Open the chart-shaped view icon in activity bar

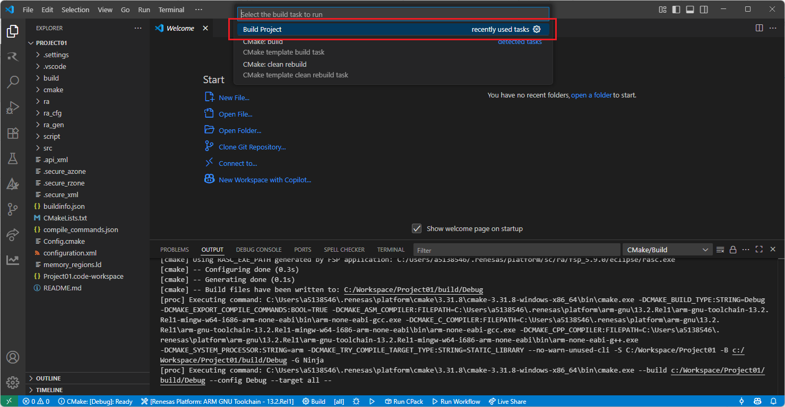pos(13,260)
